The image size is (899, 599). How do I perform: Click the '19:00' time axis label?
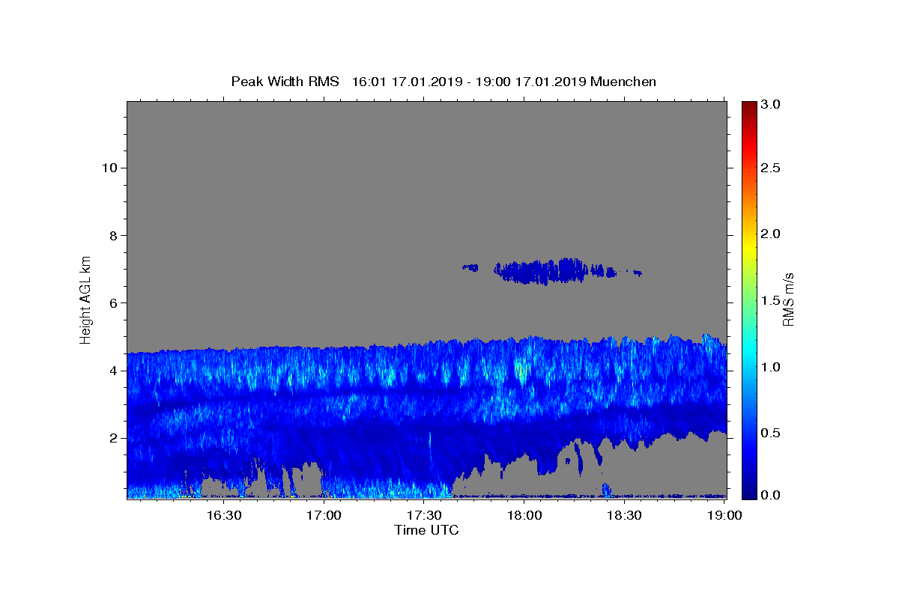(724, 515)
